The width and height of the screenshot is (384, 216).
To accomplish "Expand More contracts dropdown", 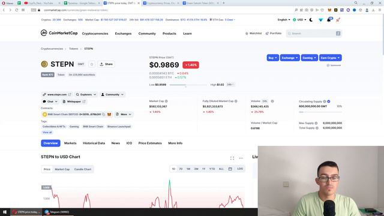I will [x=124, y=115].
